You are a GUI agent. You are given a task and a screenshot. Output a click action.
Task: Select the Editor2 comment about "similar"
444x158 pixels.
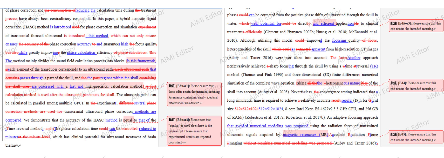(194, 131)
